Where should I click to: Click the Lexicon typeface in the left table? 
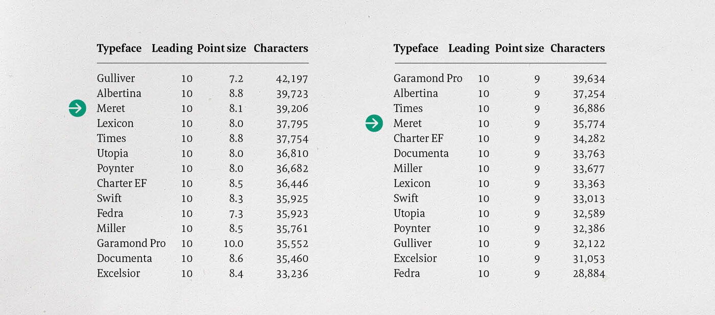coord(115,124)
